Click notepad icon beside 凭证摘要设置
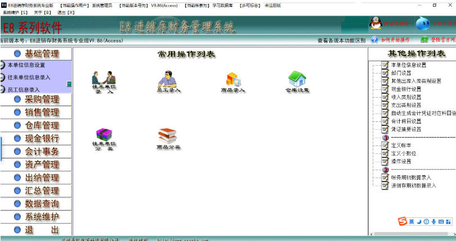 (x=385, y=129)
